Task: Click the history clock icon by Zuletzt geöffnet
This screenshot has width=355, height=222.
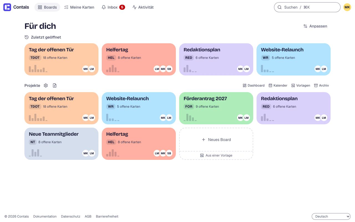Action: pyautogui.click(x=27, y=37)
